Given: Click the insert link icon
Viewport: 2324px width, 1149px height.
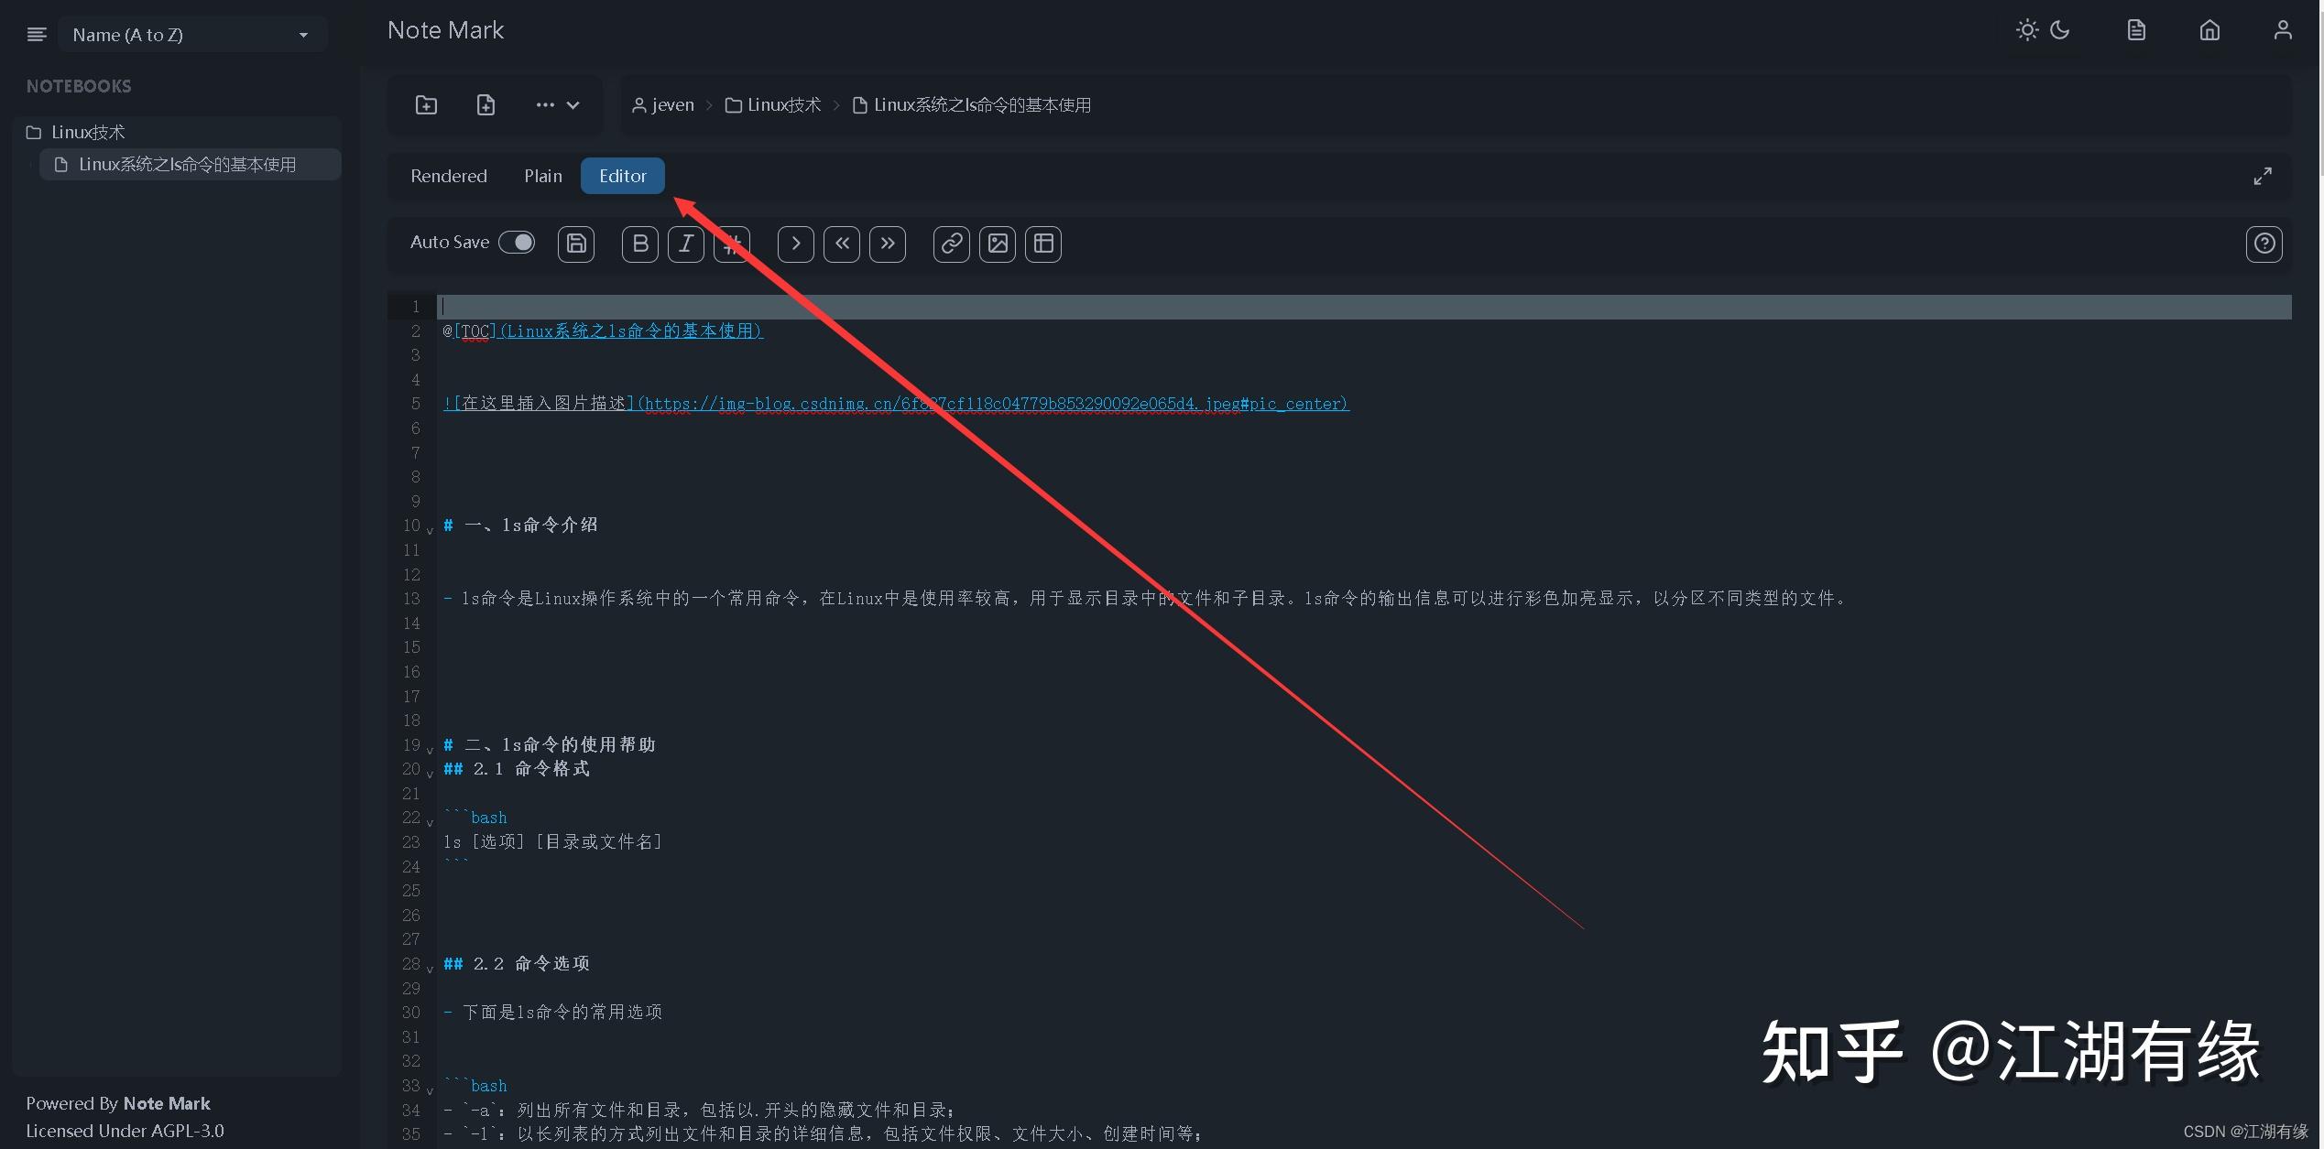Looking at the screenshot, I should point(951,244).
